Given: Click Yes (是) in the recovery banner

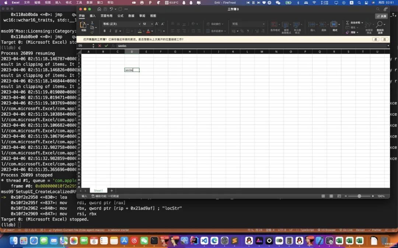Looking at the screenshot, I should [x=376, y=39].
